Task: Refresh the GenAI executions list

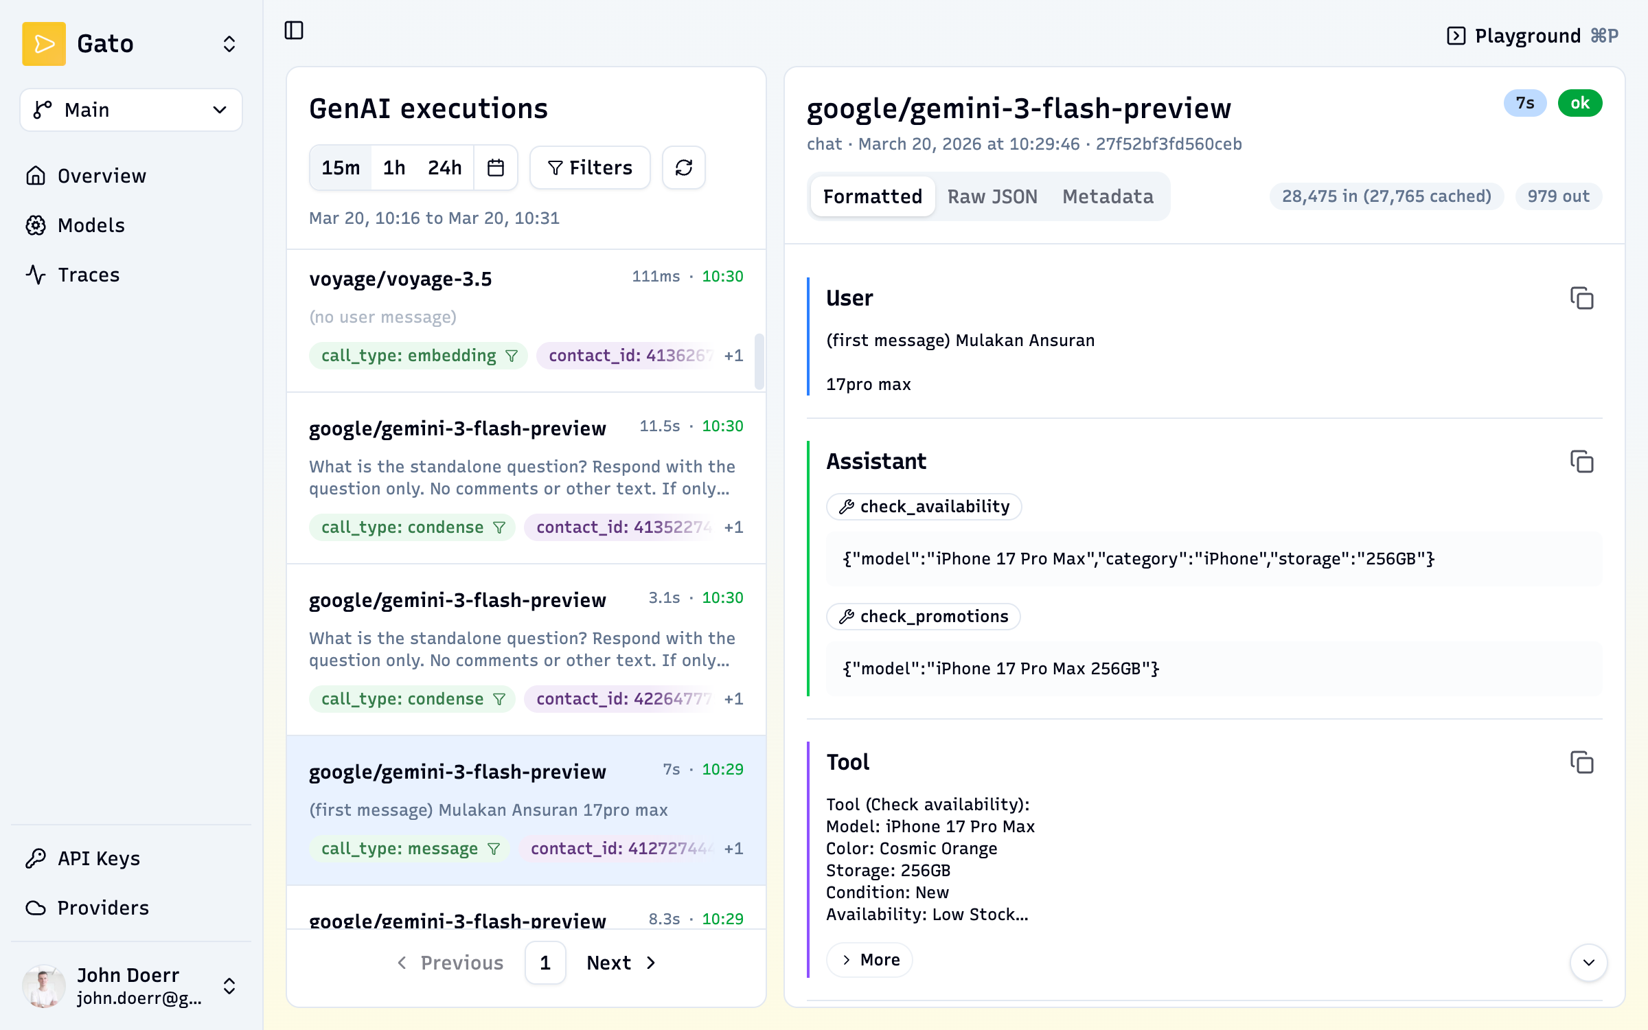Action: click(x=683, y=167)
